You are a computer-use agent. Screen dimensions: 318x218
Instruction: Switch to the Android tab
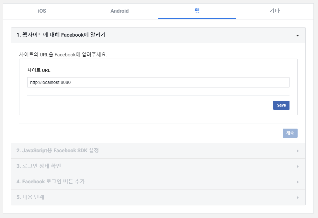[119, 11]
